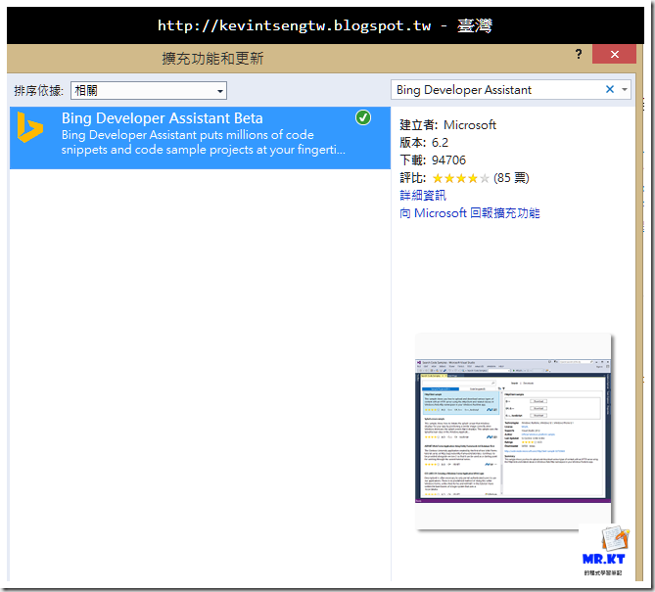Click the 建立者: Microsoft text
Screen dimensions: 655x592
coord(447,125)
